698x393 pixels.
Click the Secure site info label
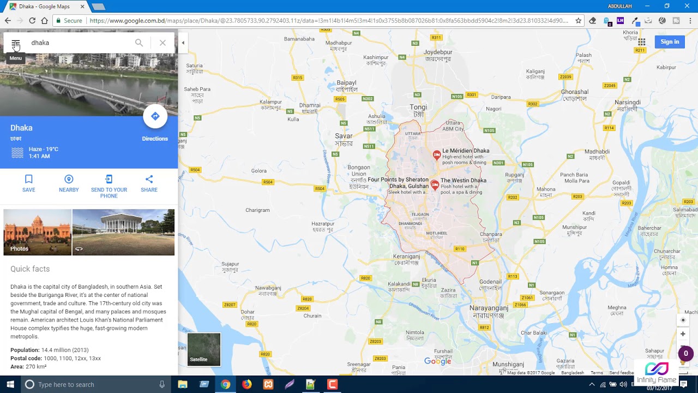[69, 21]
